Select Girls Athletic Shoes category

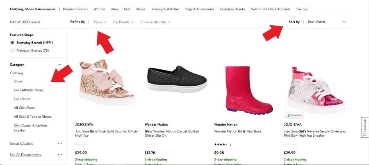point(28,90)
